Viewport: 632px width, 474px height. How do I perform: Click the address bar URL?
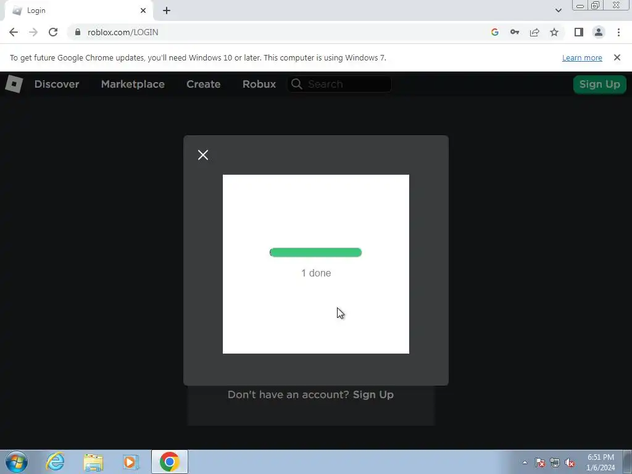[x=123, y=32]
